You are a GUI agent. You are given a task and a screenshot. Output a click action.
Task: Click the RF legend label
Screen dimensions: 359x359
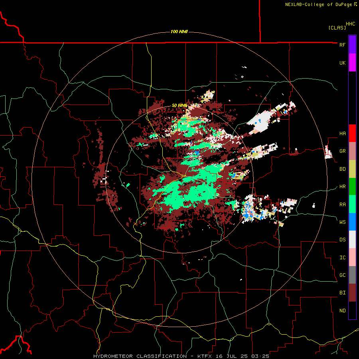point(342,45)
